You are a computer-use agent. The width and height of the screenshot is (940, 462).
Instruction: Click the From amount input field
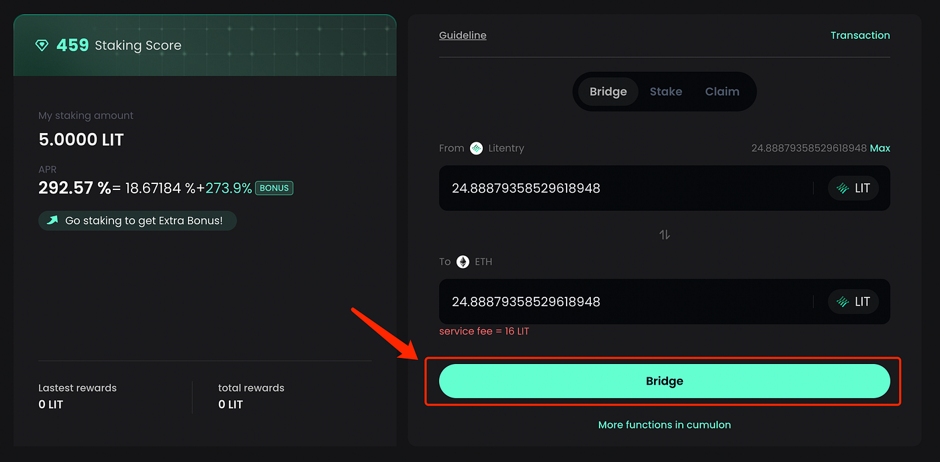pos(624,189)
